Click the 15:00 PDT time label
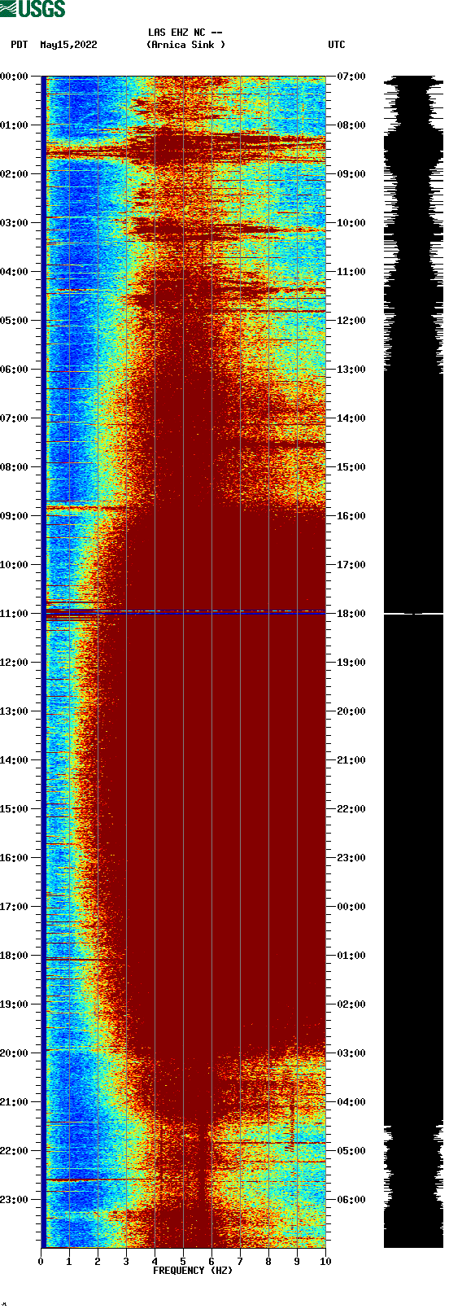 coord(15,809)
